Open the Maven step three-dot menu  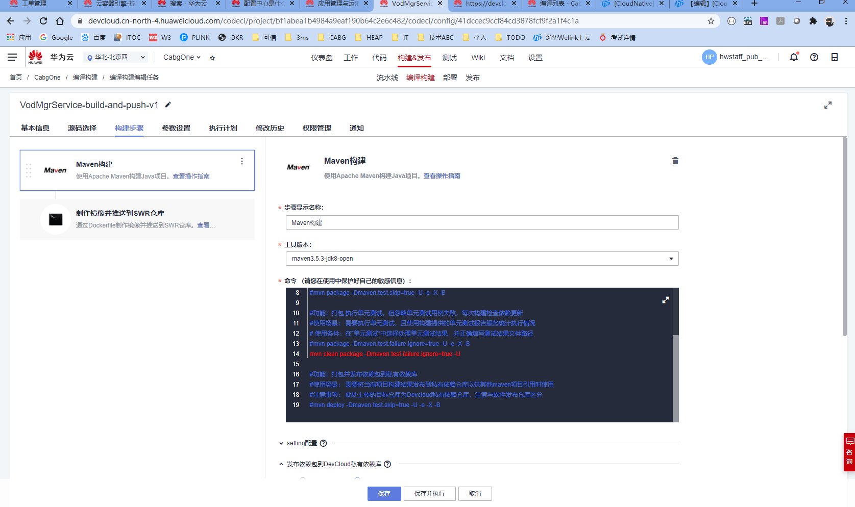point(242,161)
